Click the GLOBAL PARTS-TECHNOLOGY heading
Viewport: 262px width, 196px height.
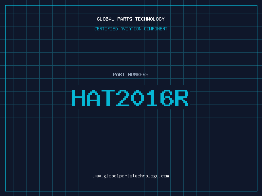pos(131,19)
